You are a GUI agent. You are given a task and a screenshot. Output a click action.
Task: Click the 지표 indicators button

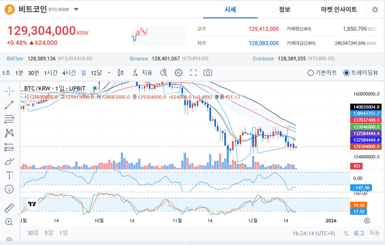pos(142,73)
